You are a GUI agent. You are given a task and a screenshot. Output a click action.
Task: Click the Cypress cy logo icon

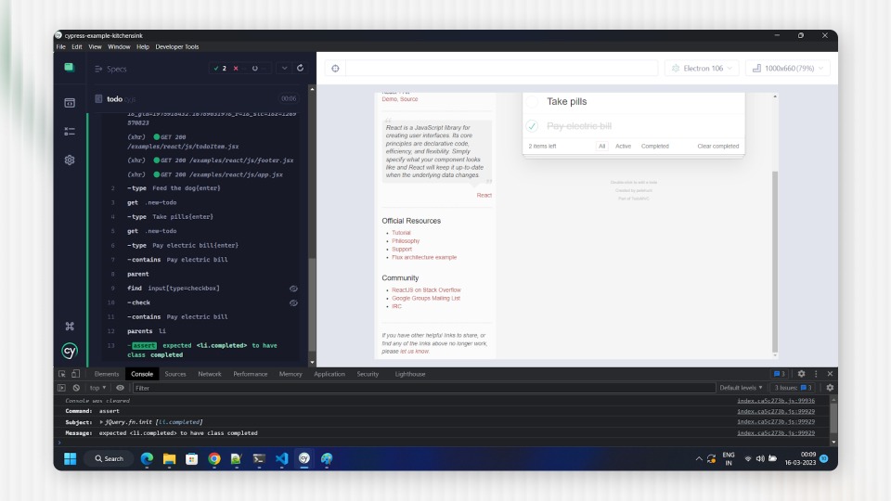pos(70,351)
